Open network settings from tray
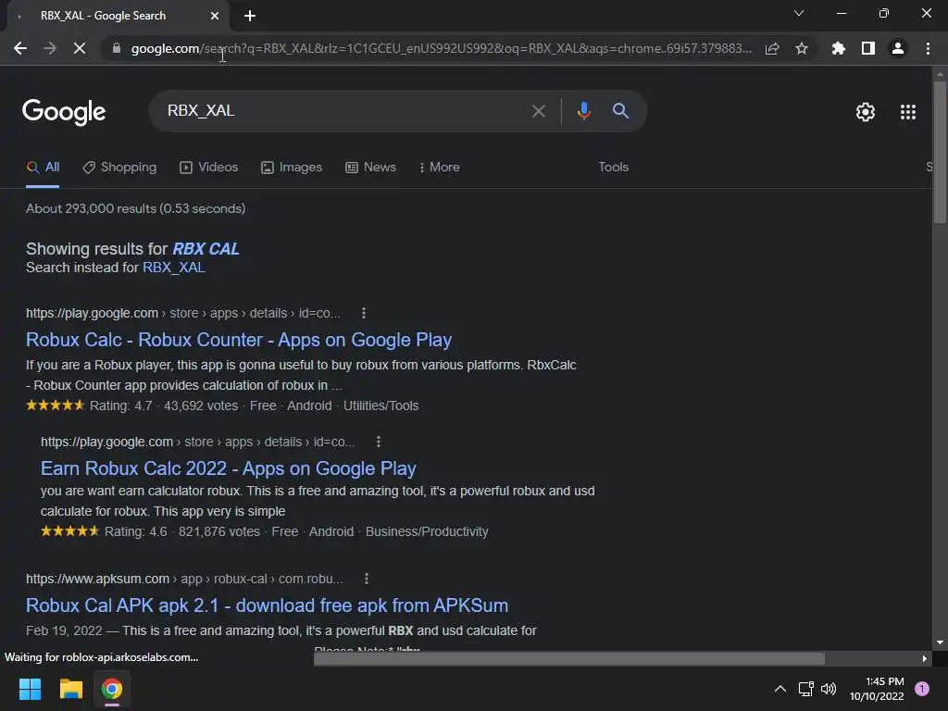 pyautogui.click(x=806, y=689)
